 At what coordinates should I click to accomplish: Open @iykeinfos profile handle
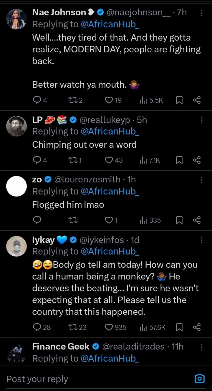(102, 240)
